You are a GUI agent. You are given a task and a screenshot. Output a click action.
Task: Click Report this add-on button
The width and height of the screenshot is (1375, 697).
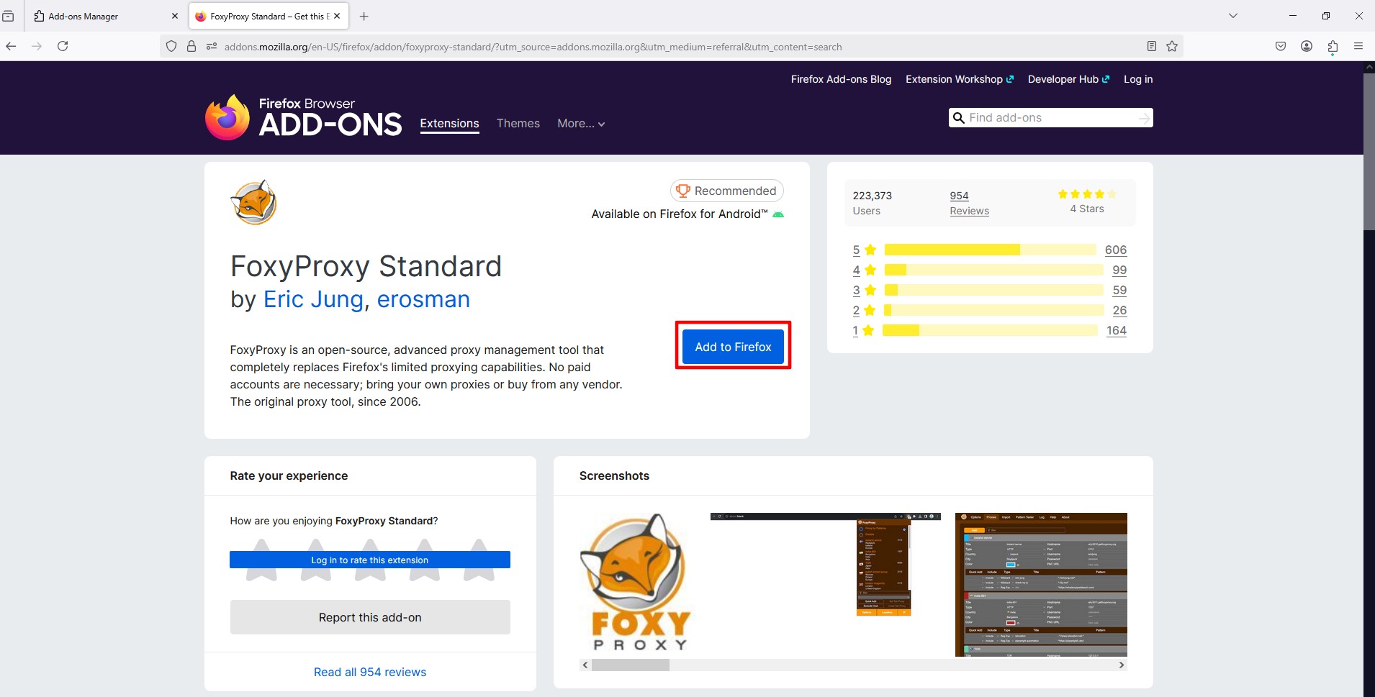pos(370,617)
